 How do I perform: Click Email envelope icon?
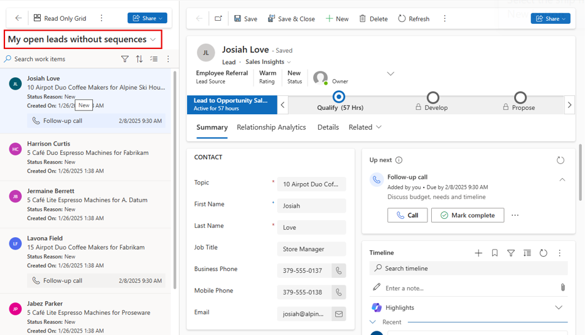point(339,314)
